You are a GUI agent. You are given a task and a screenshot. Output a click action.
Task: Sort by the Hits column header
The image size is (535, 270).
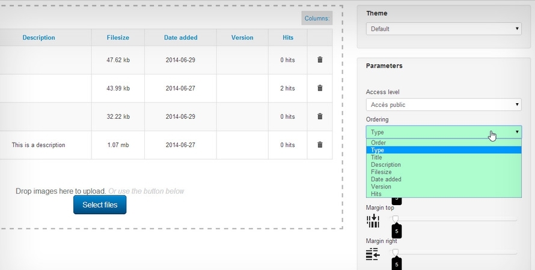287,37
